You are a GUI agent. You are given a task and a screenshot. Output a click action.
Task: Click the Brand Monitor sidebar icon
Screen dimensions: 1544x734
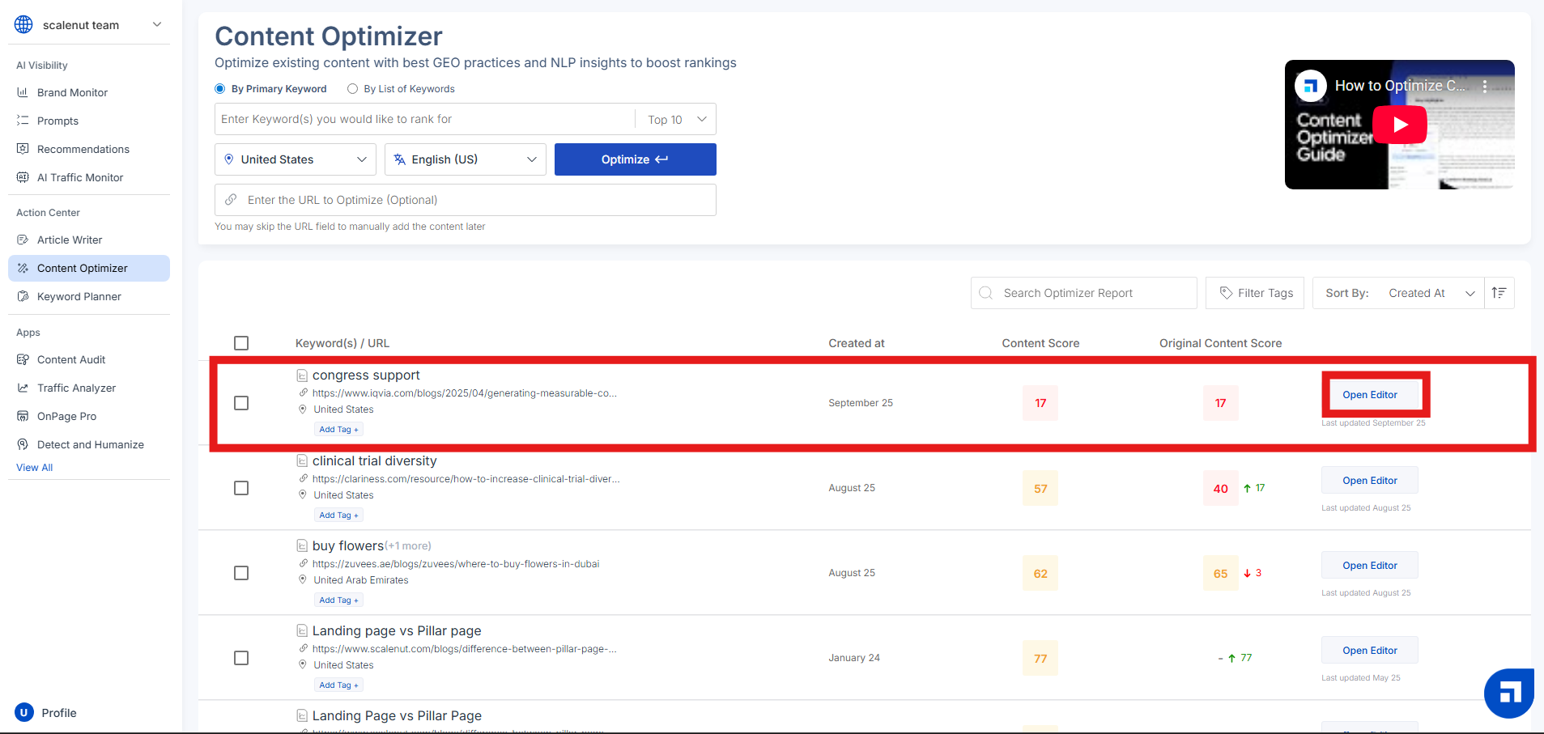click(23, 92)
